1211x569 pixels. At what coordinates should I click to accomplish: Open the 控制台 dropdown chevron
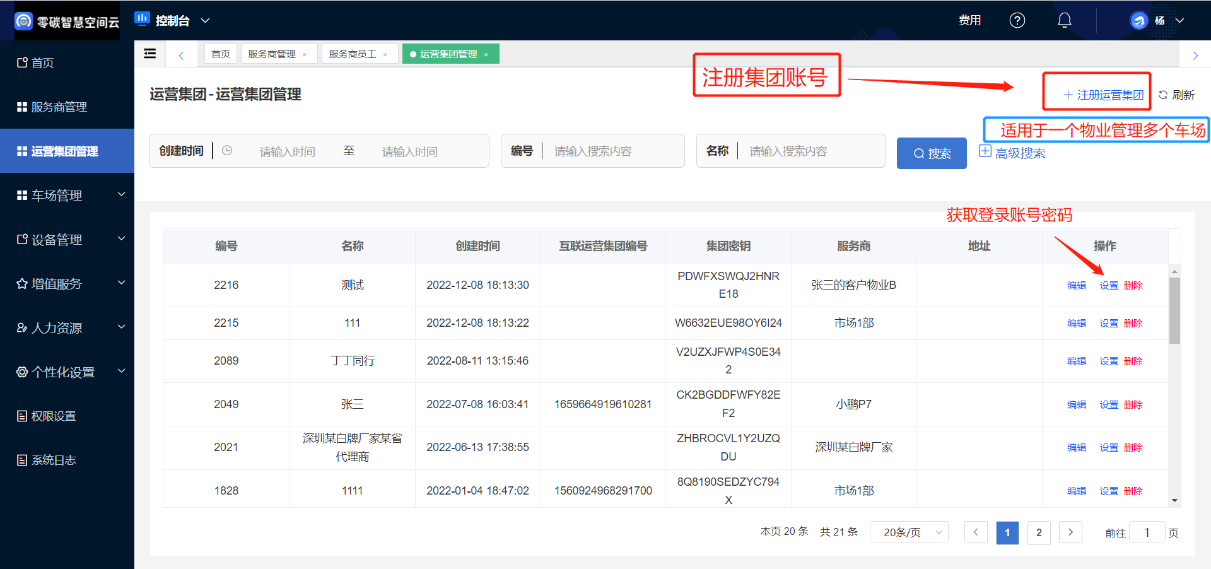click(205, 20)
